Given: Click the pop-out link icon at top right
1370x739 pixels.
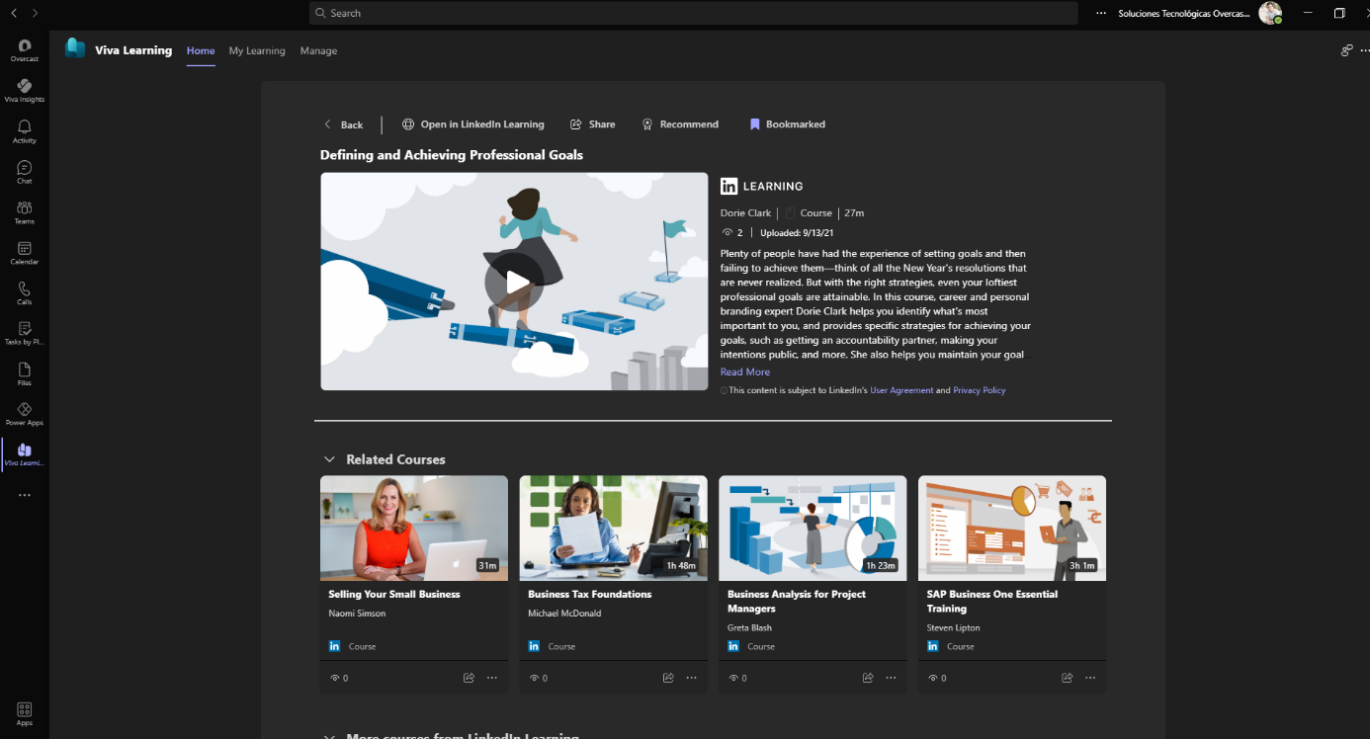Looking at the screenshot, I should pos(1346,50).
